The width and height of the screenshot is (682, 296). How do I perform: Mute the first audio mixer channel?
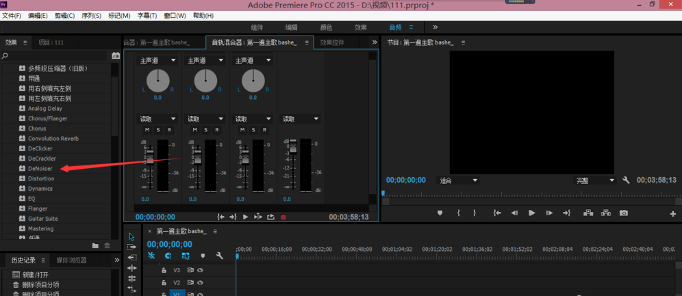(x=147, y=130)
